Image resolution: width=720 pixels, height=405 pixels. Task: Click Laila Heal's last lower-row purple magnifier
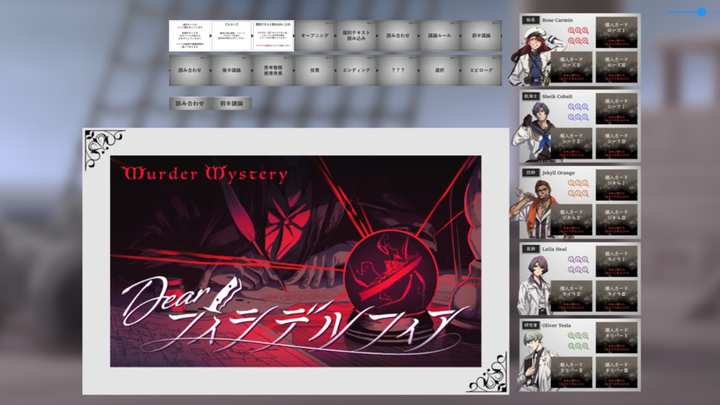point(585,269)
